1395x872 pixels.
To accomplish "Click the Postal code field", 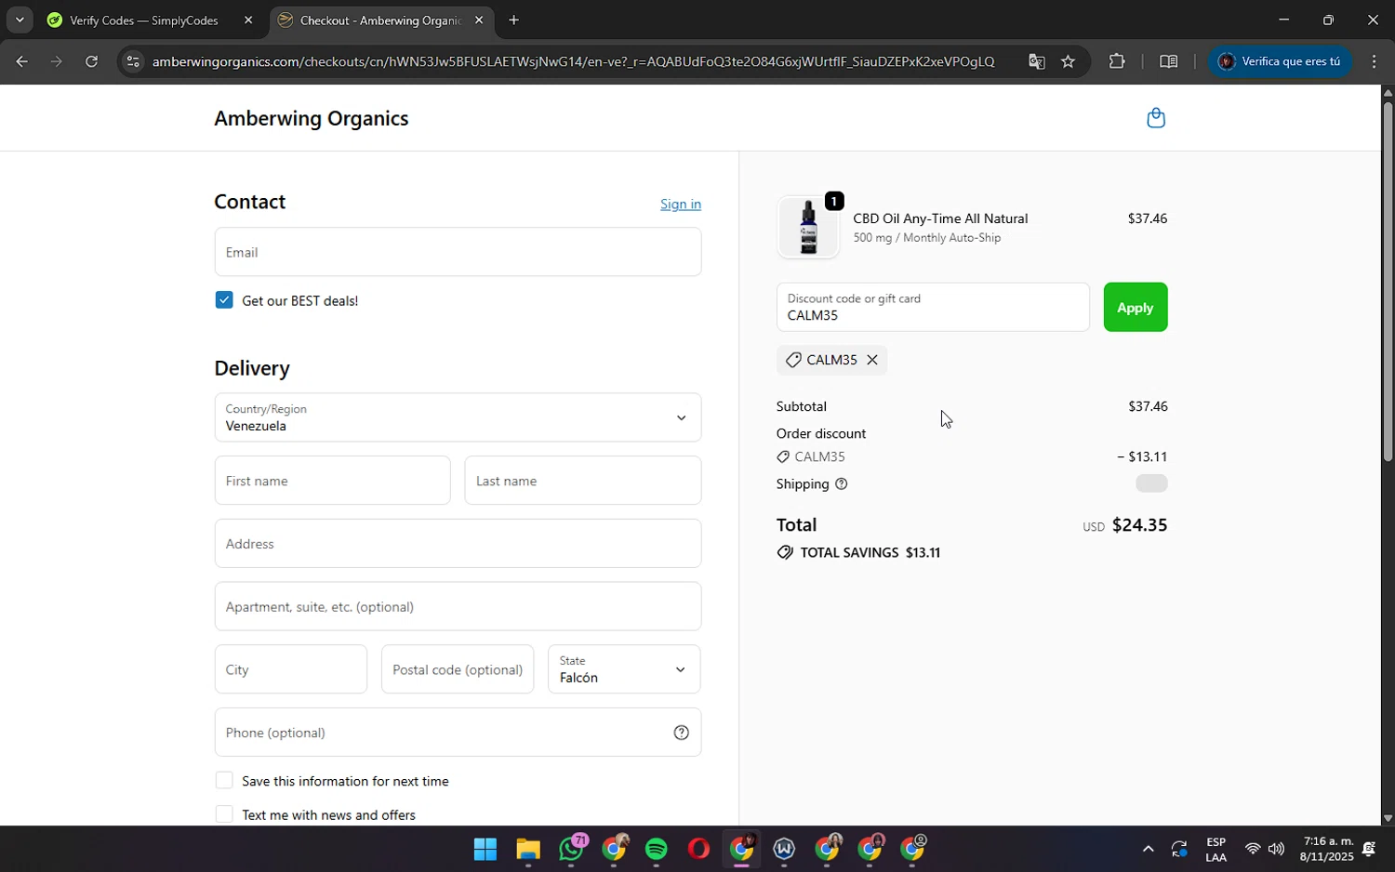I will click(458, 669).
